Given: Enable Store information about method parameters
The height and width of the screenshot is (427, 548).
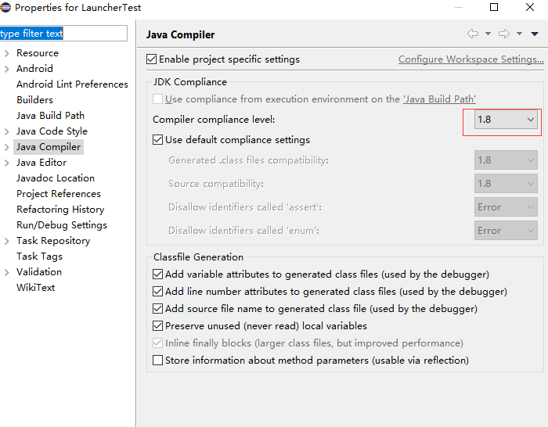Looking at the screenshot, I should [x=158, y=361].
